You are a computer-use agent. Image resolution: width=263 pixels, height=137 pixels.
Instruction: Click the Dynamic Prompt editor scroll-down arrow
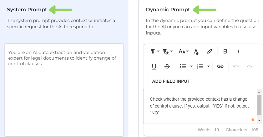tap(259, 120)
